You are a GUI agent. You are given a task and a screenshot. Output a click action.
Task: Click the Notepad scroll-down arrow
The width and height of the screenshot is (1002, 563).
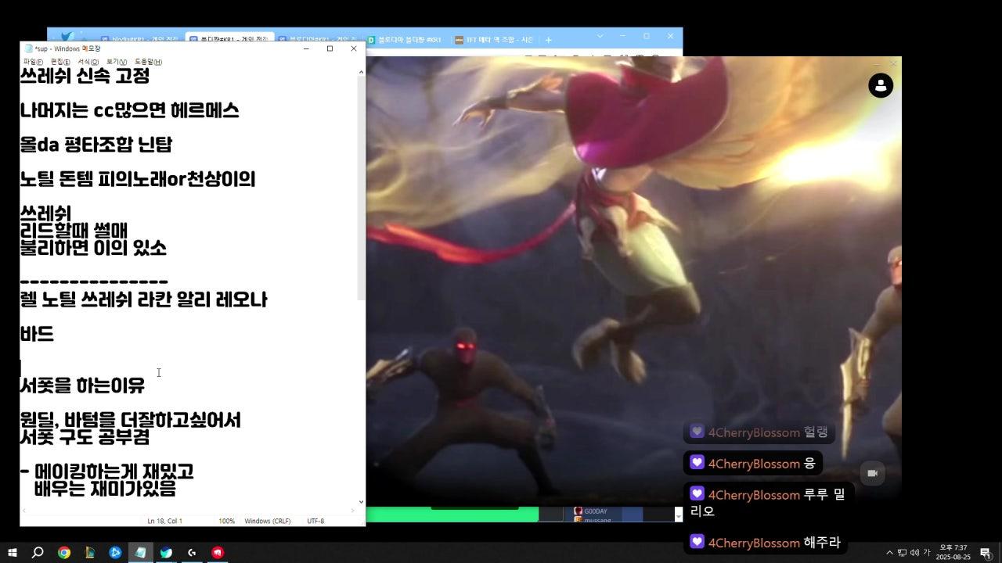click(361, 502)
